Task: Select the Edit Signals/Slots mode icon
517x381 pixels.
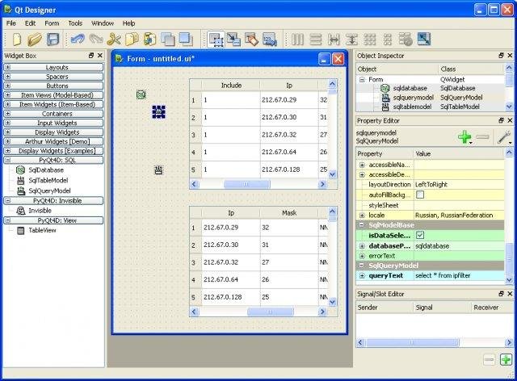Action: point(233,40)
